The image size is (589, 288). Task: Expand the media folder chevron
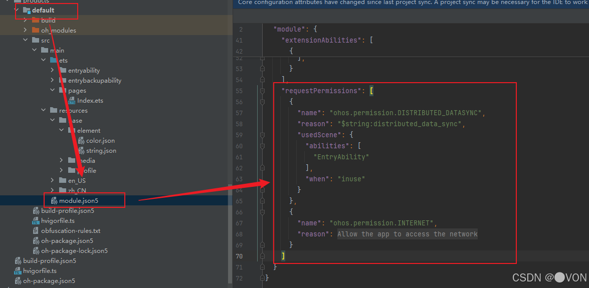click(61, 161)
